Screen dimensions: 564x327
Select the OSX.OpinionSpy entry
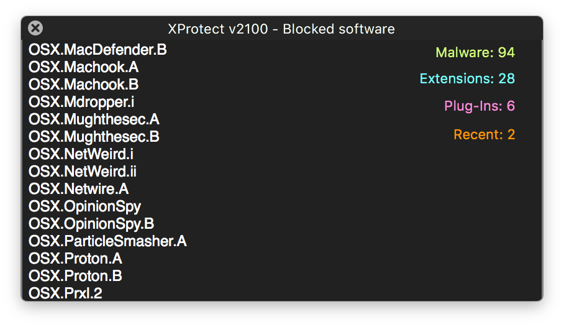pyautogui.click(x=84, y=206)
